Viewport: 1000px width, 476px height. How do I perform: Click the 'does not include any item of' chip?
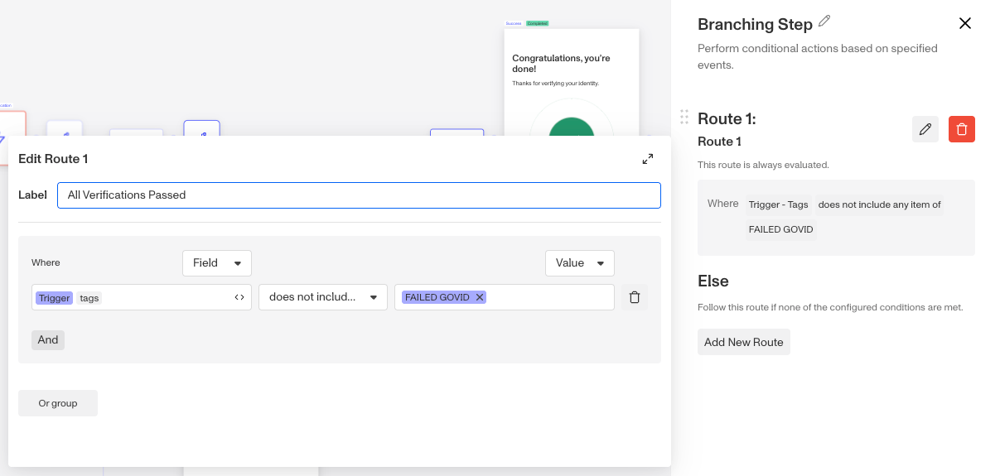[x=879, y=204]
